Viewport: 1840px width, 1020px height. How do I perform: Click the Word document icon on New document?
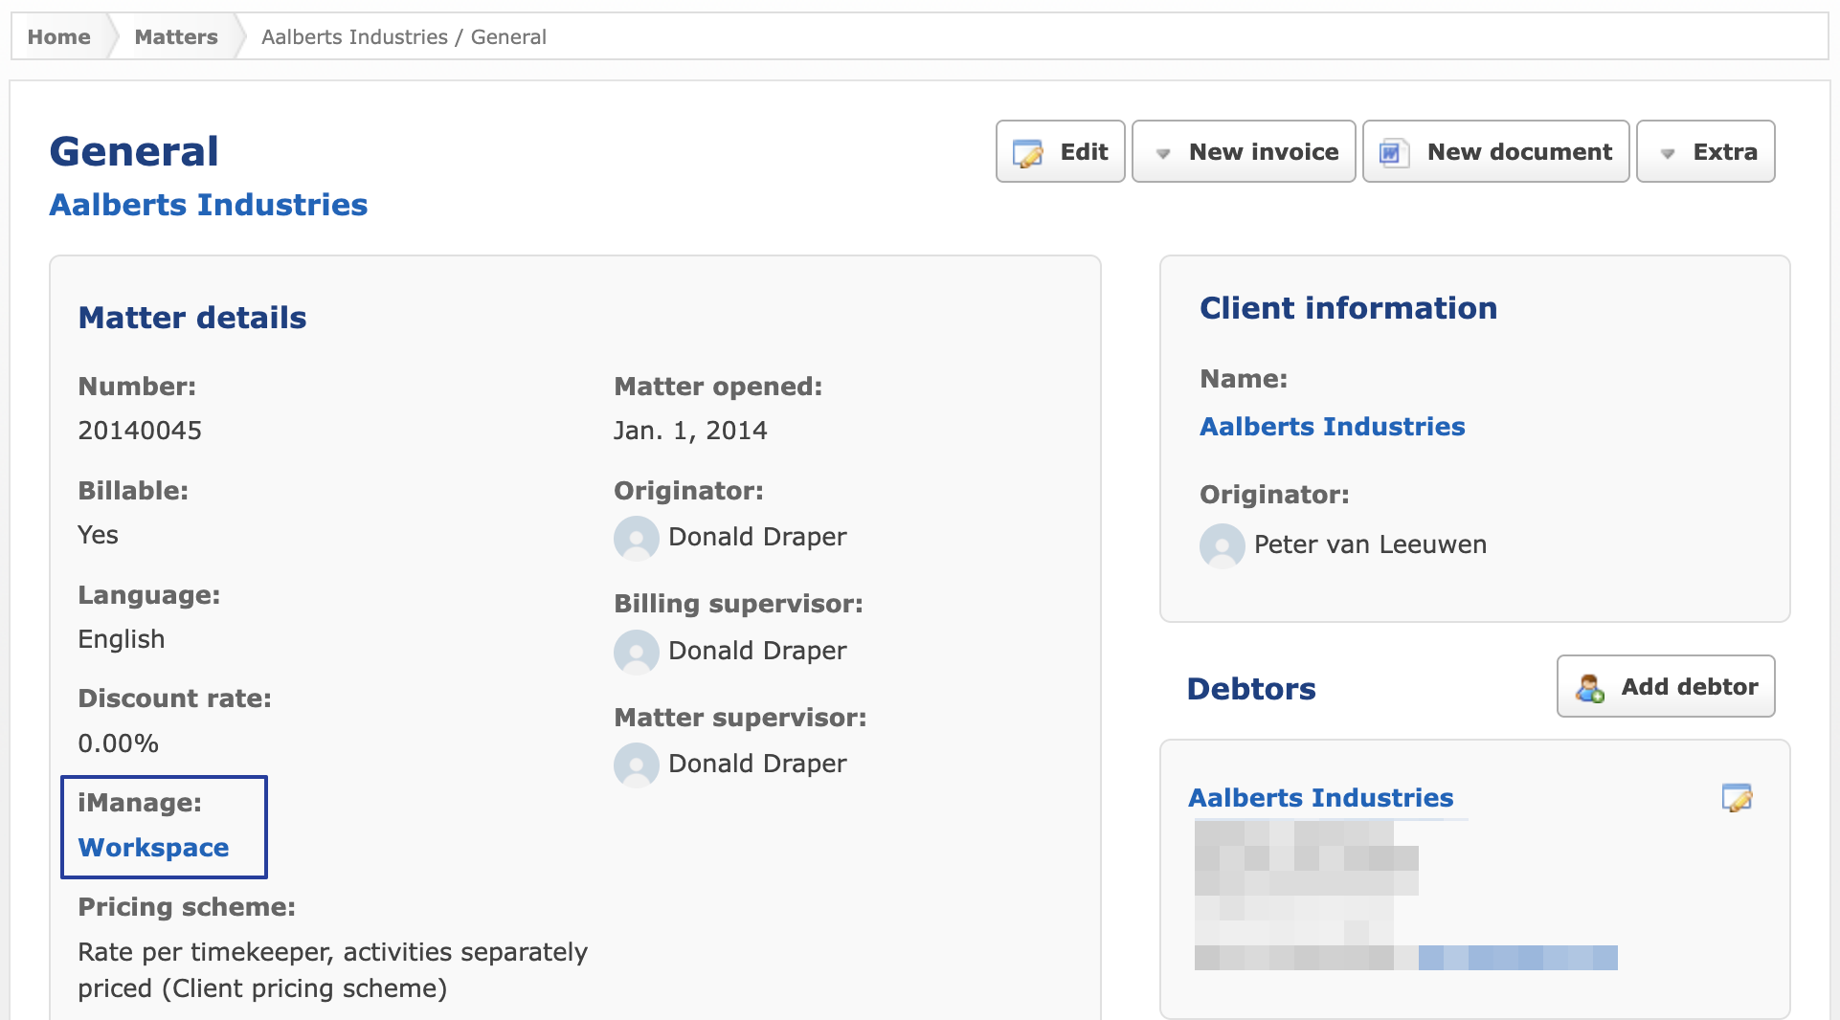tap(1394, 152)
